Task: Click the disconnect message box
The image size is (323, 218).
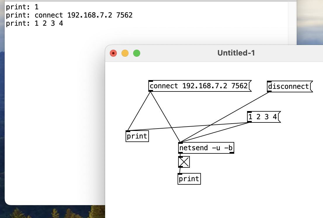Action: pyautogui.click(x=289, y=86)
